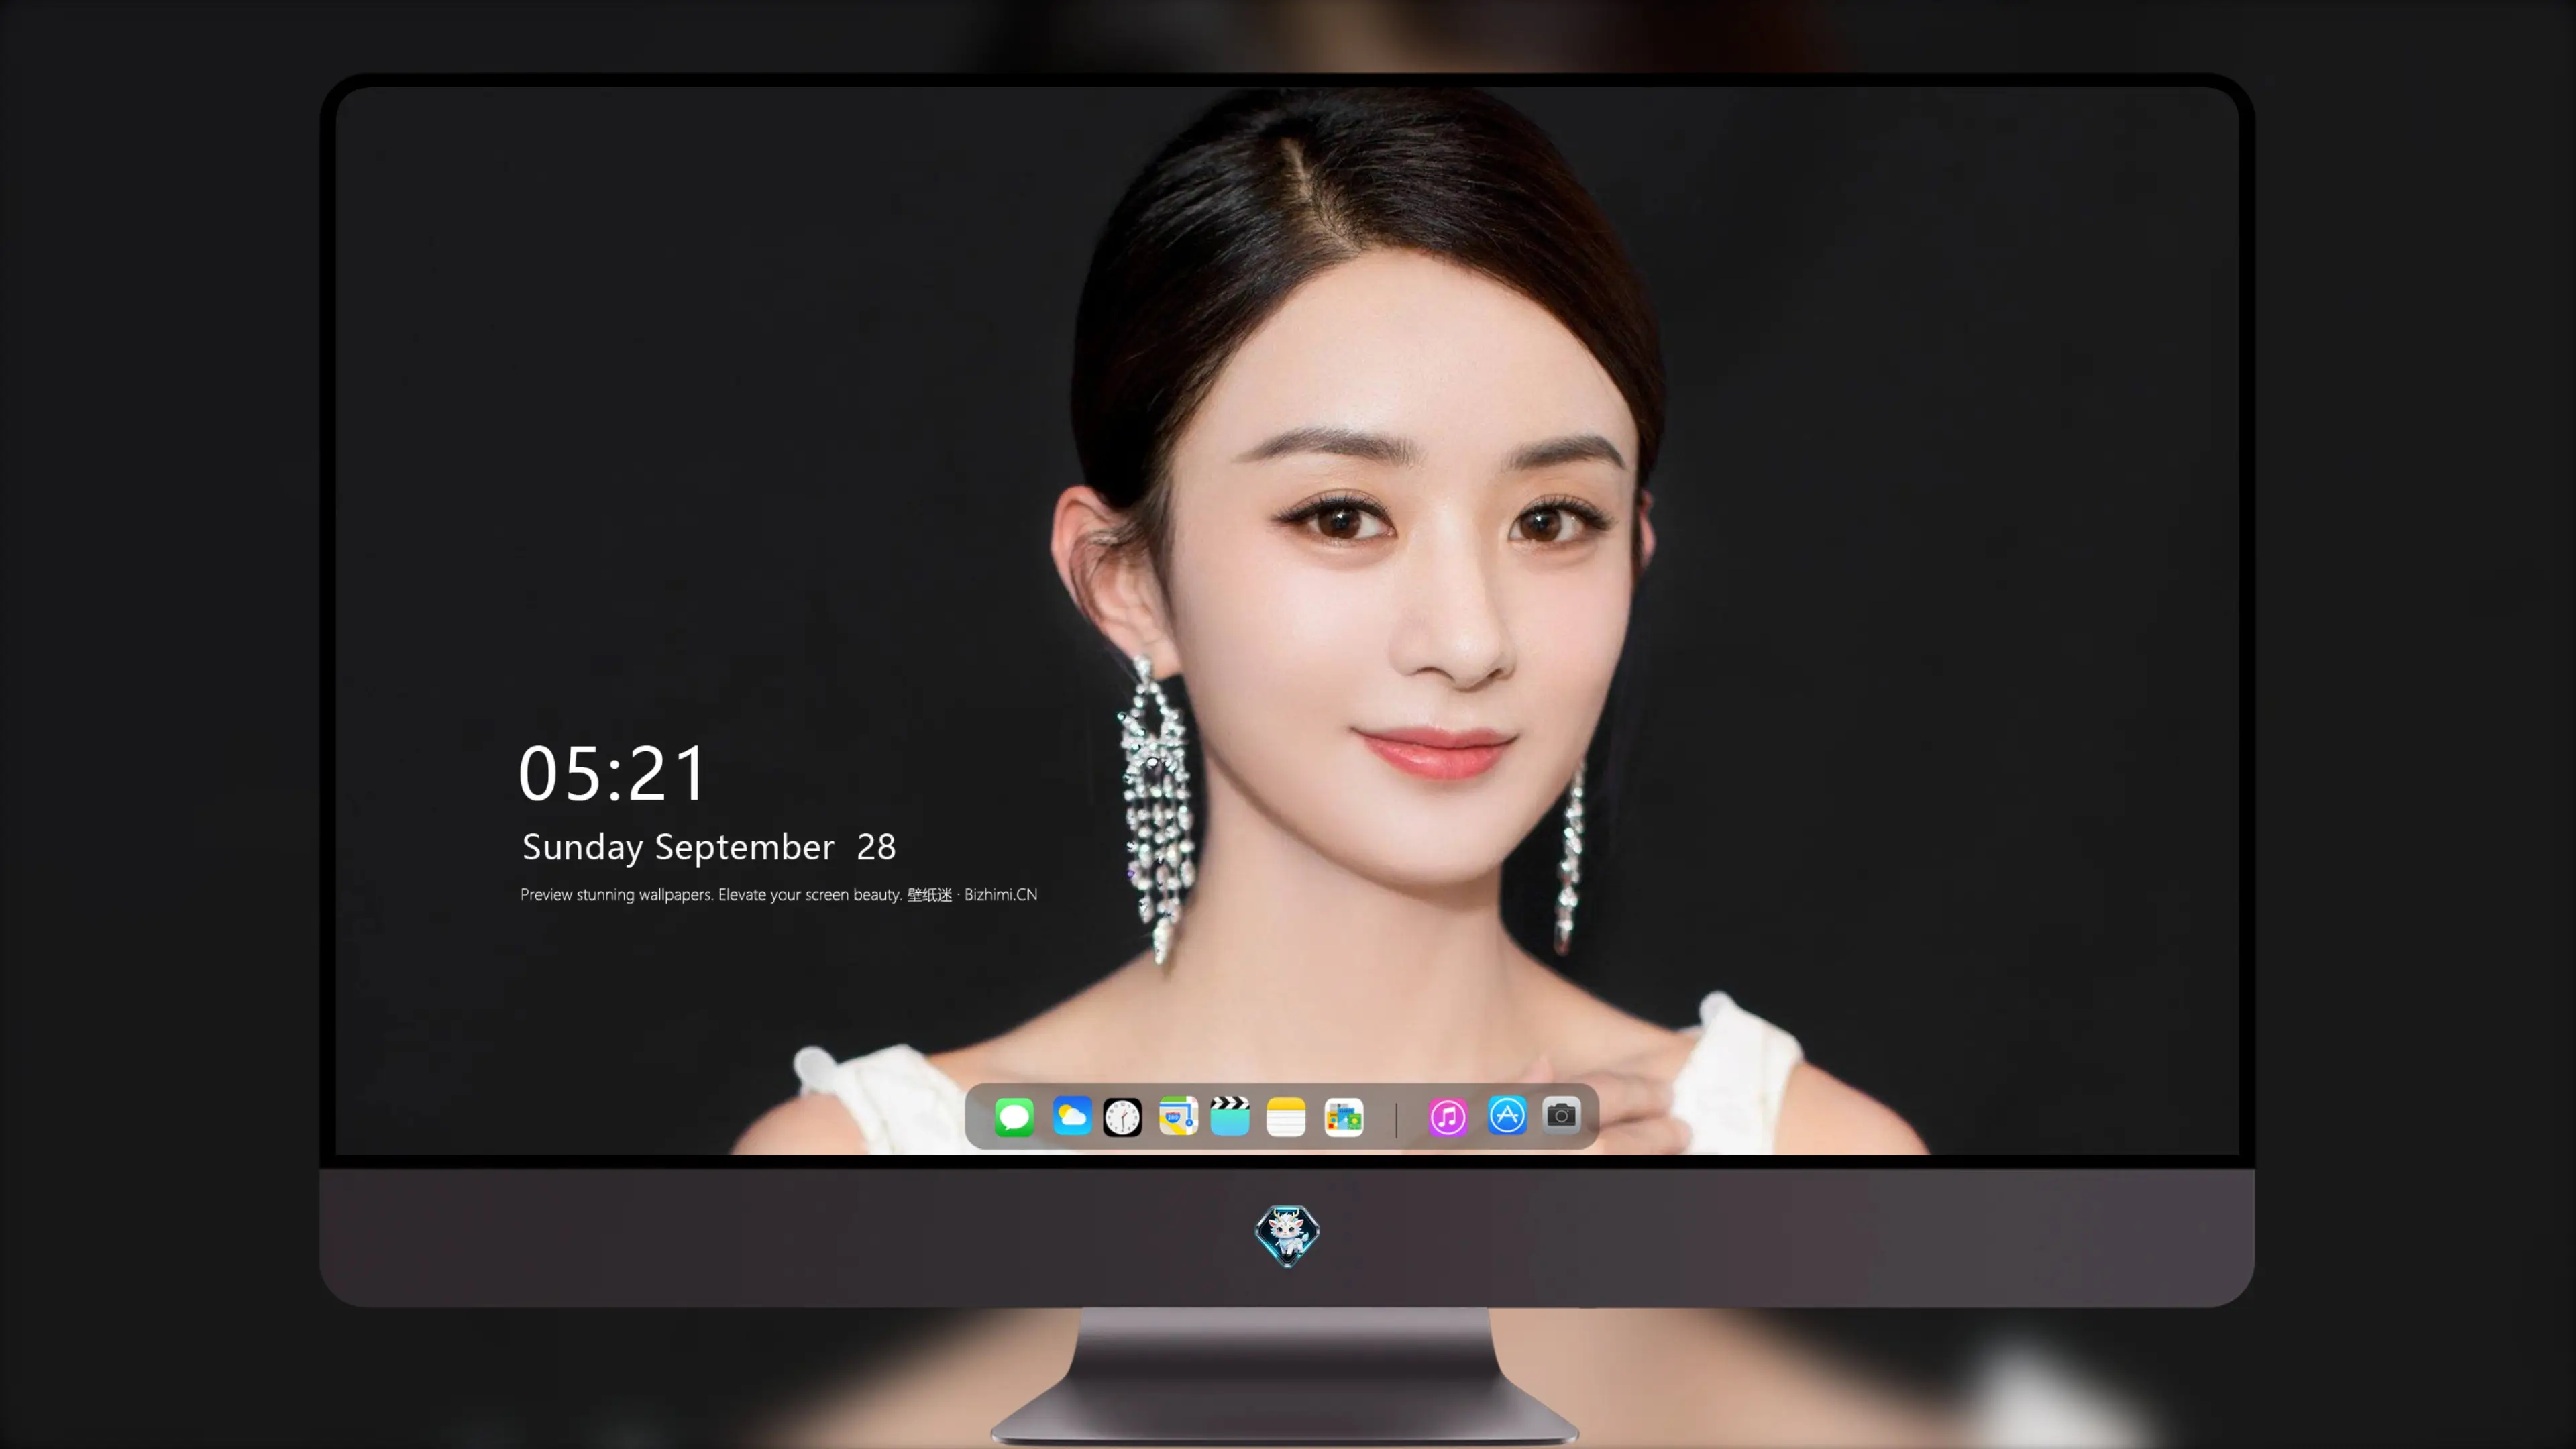Open the yellow Notes app

(1286, 1116)
